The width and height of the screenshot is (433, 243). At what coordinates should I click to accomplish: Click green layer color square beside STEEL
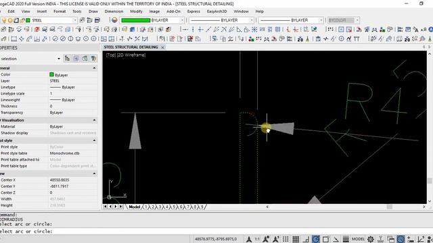[x=28, y=20]
